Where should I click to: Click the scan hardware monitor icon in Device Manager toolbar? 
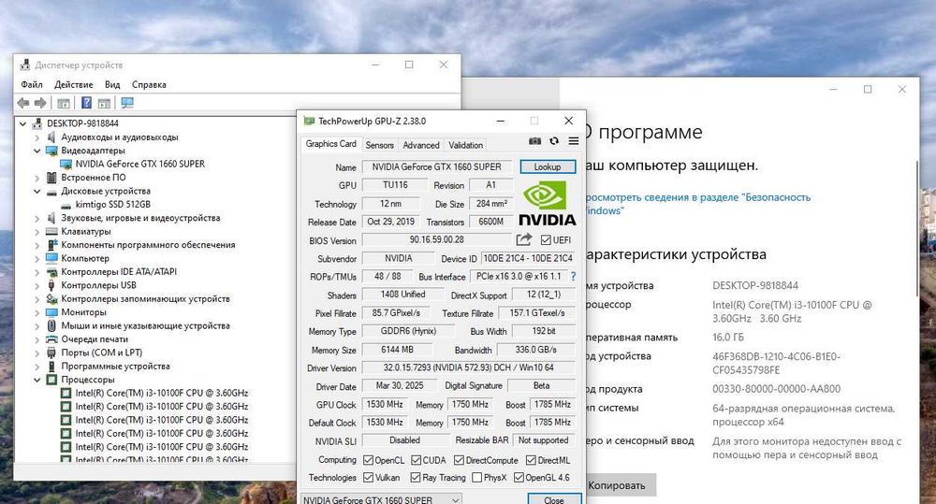[127, 103]
